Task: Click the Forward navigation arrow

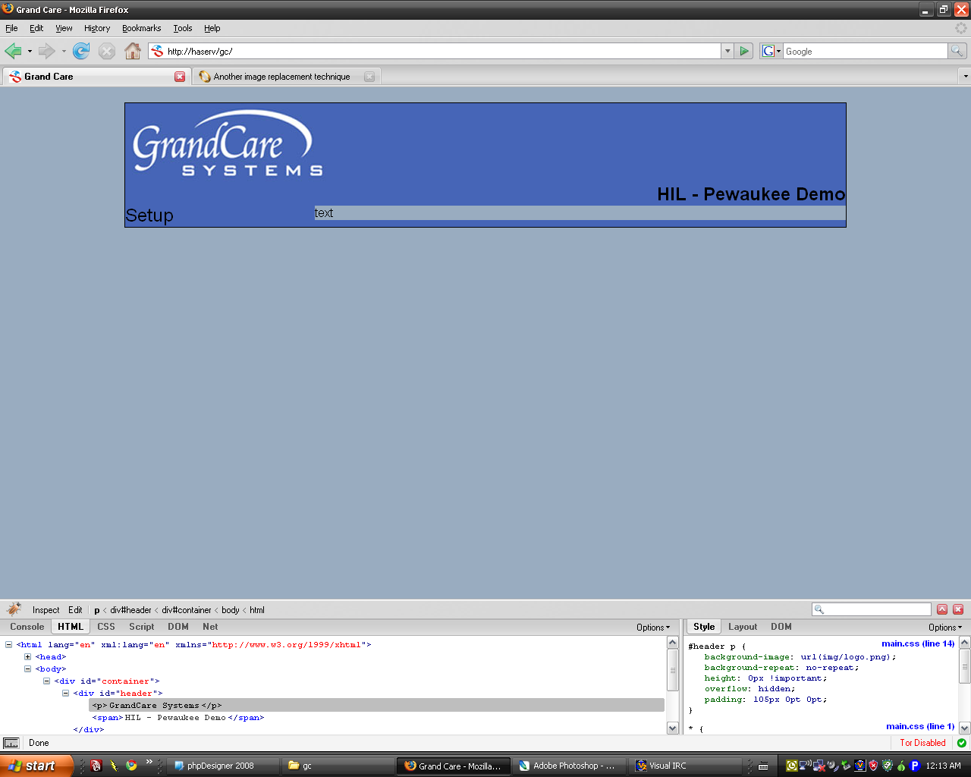Action: tap(46, 51)
